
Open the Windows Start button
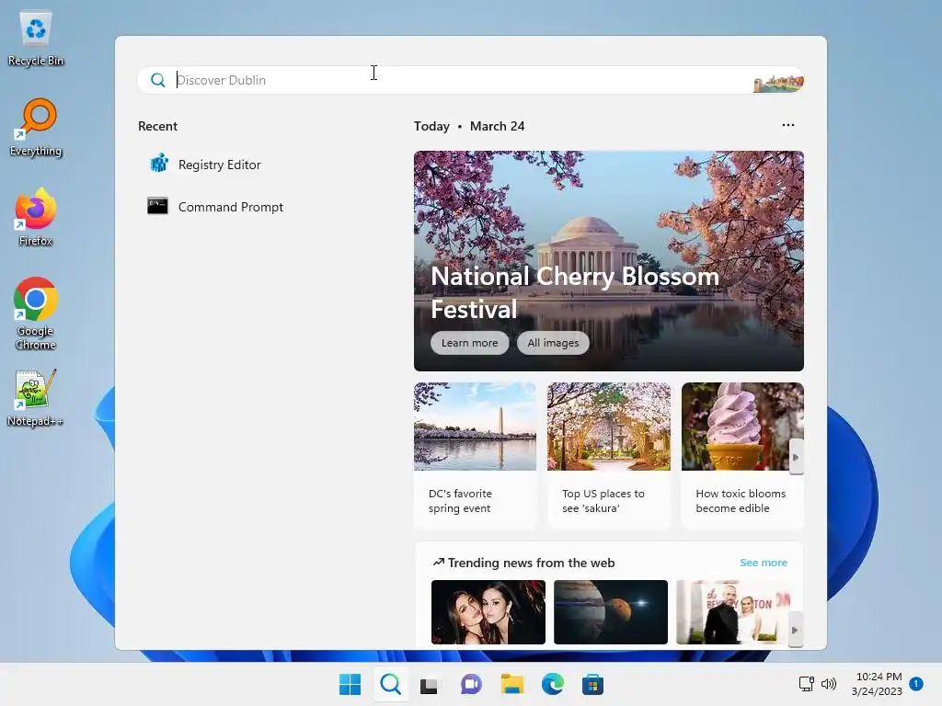click(350, 684)
